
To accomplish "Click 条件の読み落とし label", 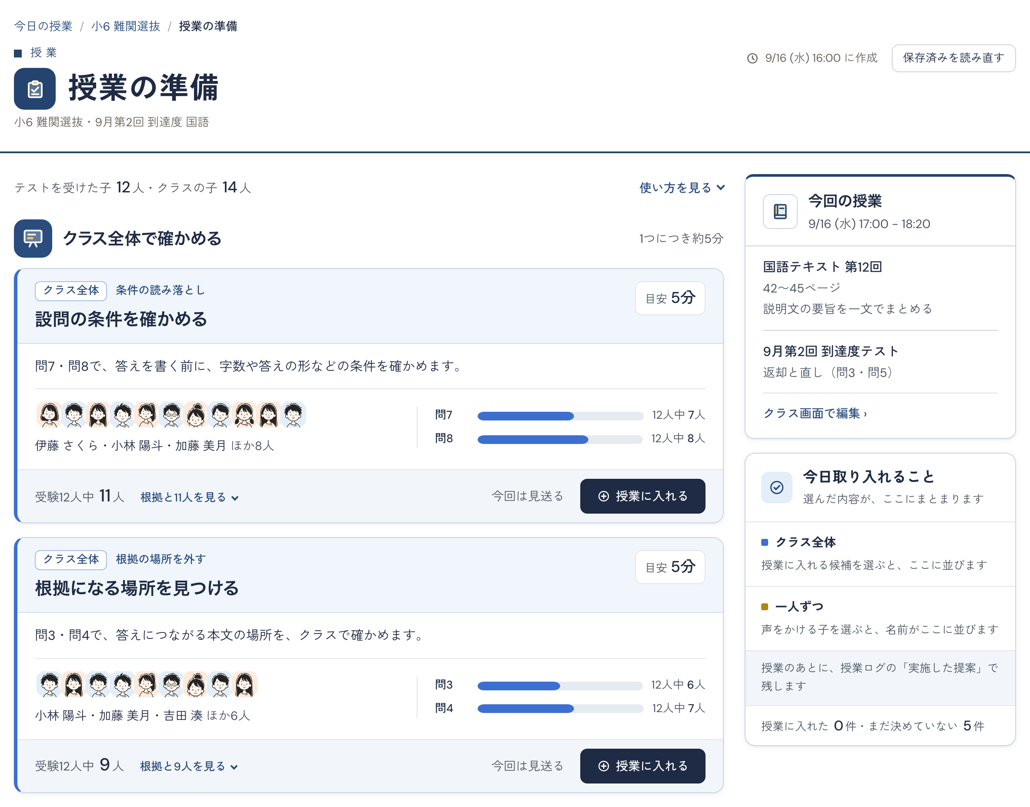I will click(161, 290).
